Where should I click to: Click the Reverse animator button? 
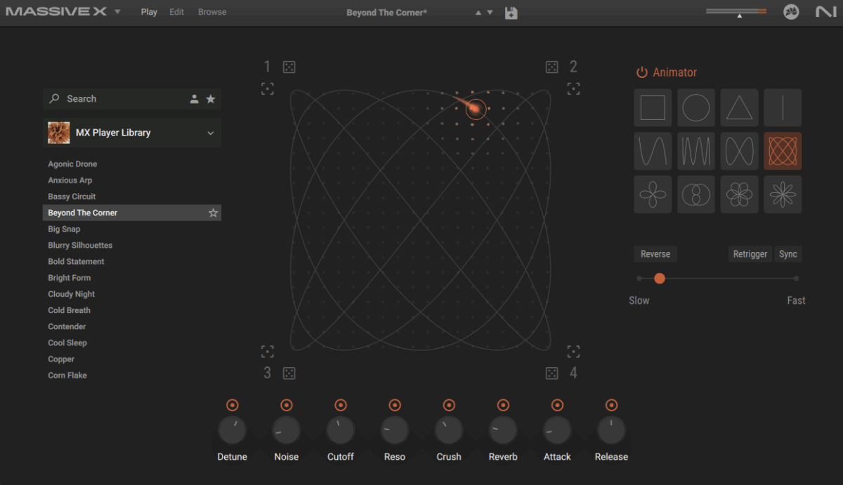point(655,253)
